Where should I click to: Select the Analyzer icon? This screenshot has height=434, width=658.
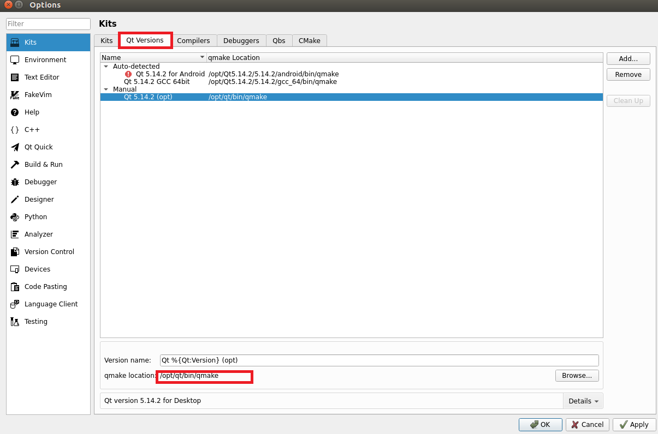click(x=15, y=234)
